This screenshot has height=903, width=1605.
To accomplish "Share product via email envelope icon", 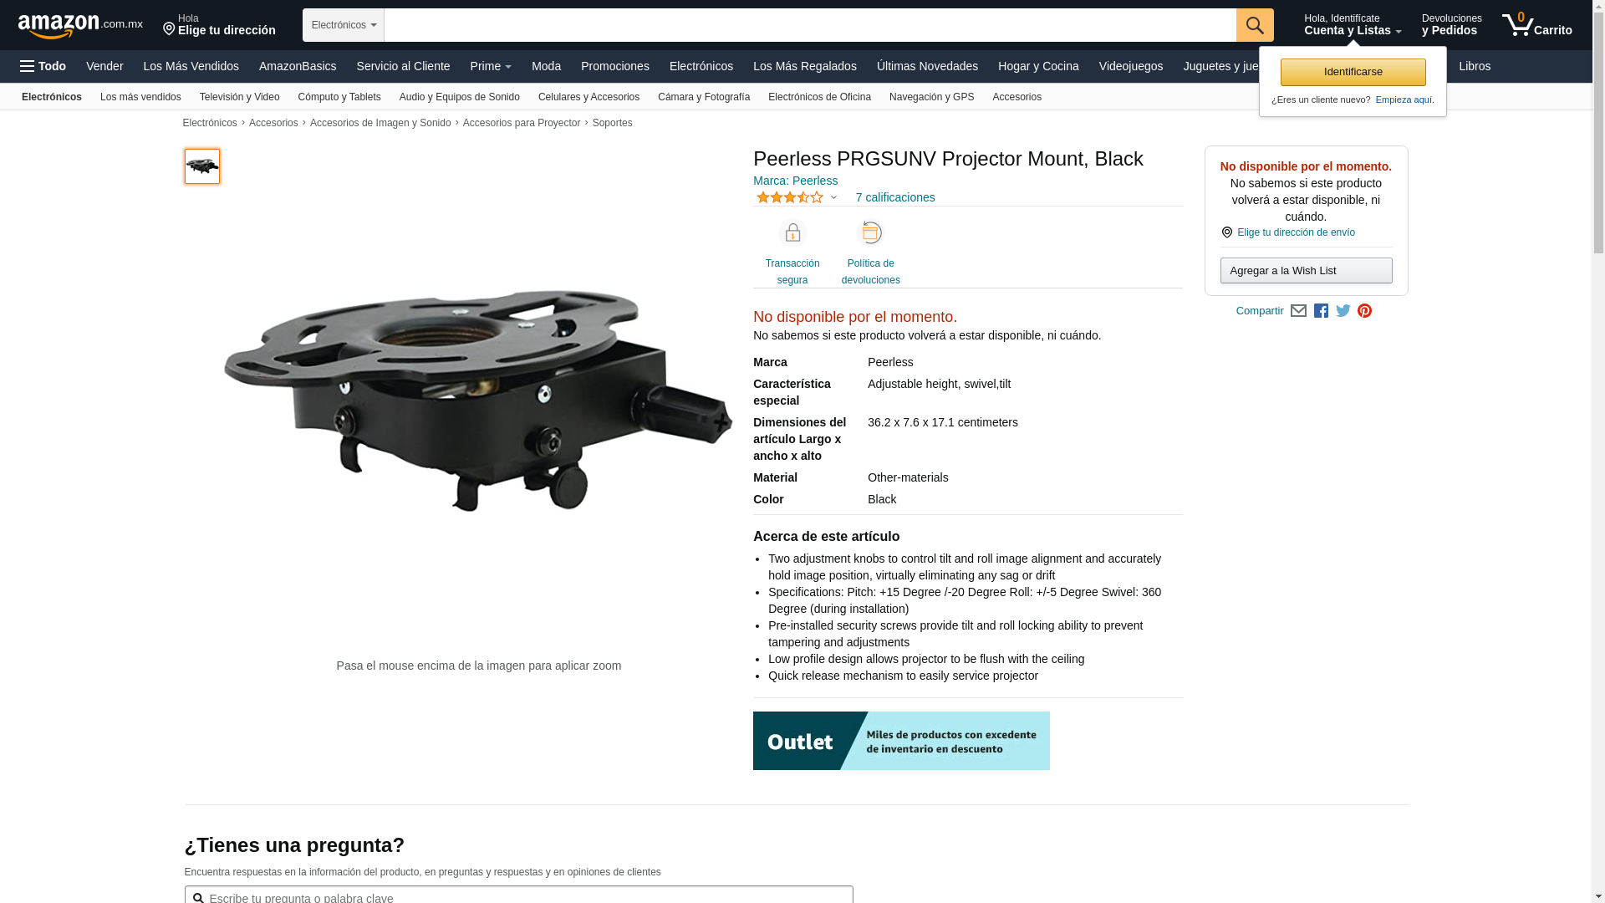I will point(1298,311).
